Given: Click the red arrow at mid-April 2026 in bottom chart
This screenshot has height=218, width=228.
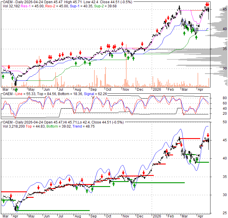Looking at the screenshot, I should [x=208, y=135].
